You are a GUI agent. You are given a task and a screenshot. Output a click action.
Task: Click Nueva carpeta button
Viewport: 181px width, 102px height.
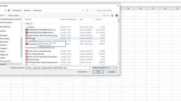click(13, 15)
